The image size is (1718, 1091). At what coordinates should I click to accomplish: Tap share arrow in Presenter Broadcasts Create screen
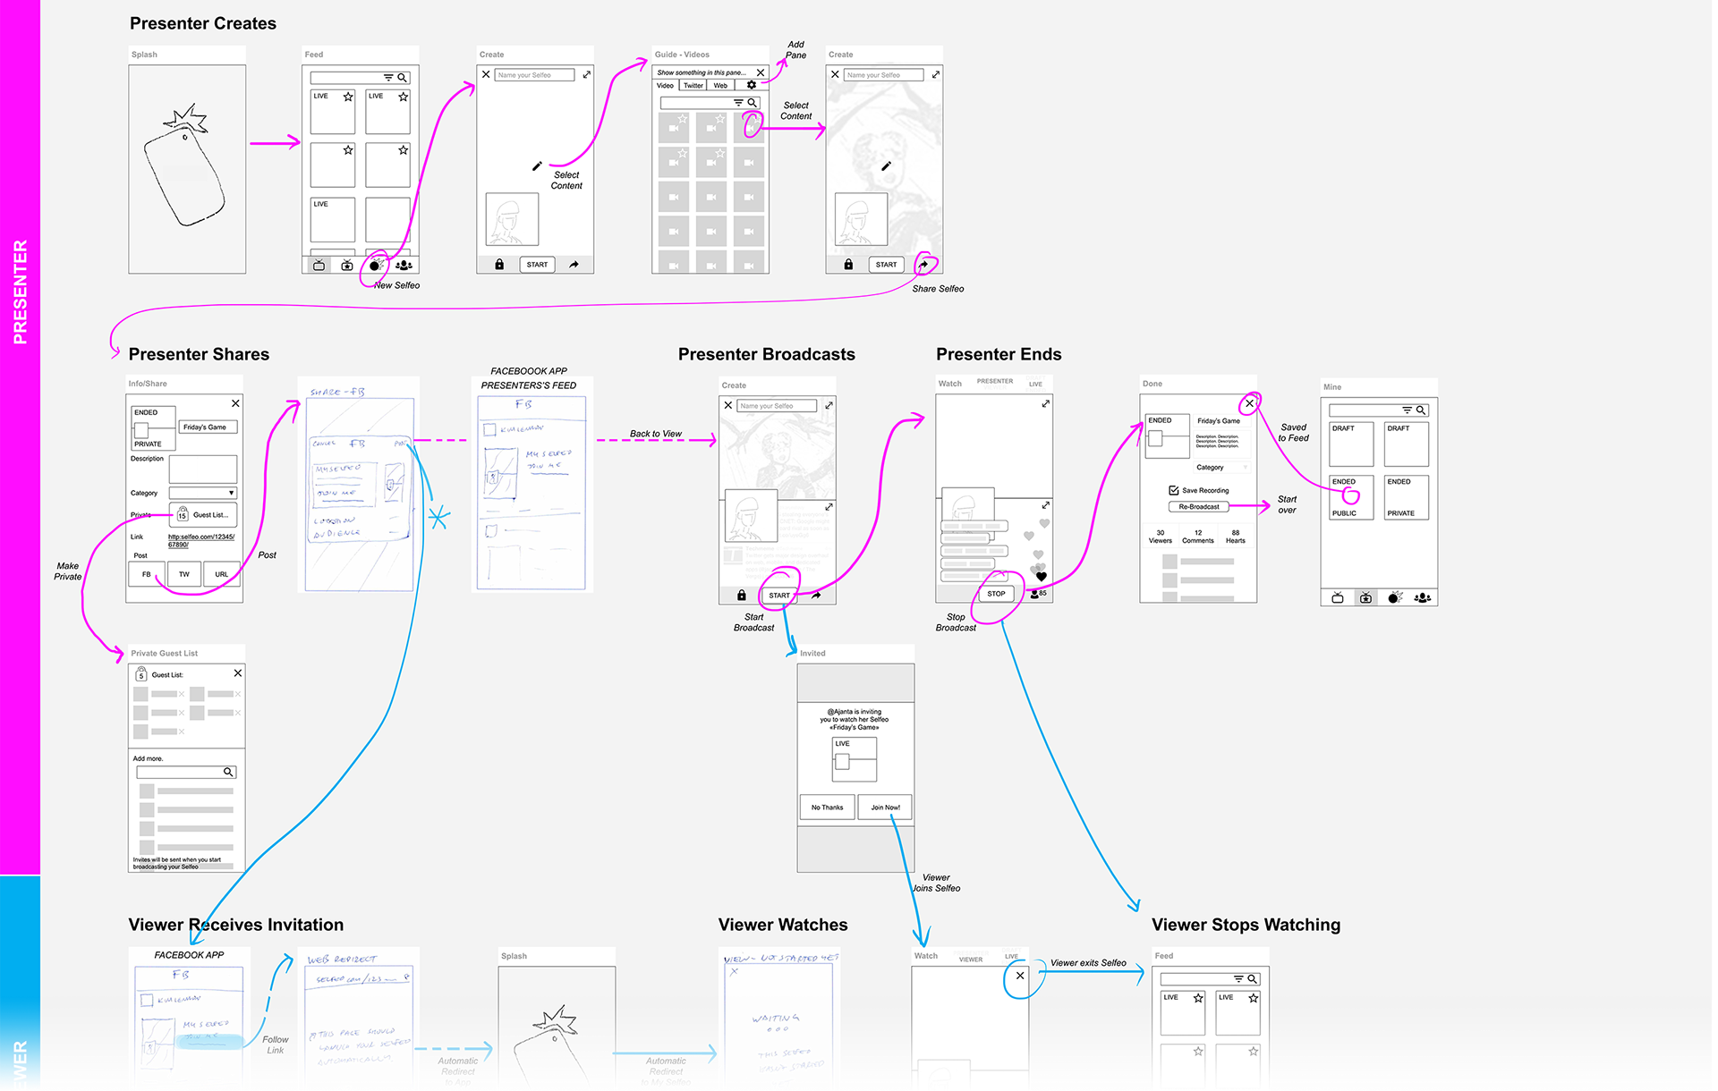coord(816,596)
